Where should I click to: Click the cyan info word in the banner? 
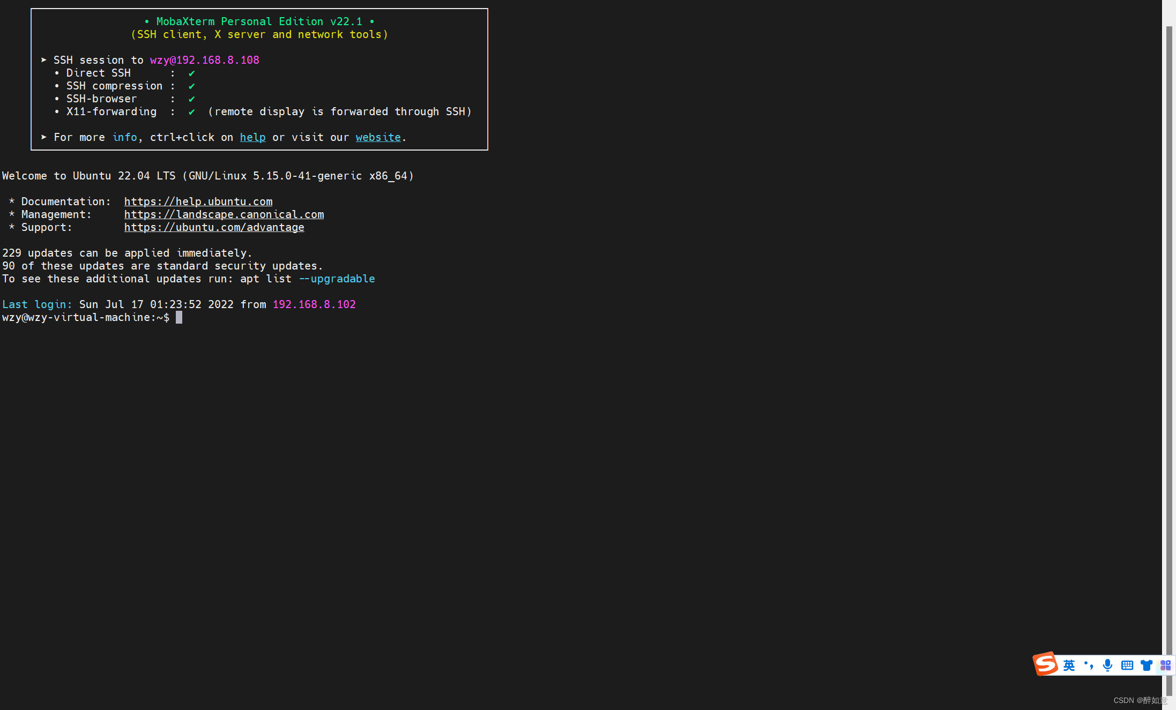(124, 137)
